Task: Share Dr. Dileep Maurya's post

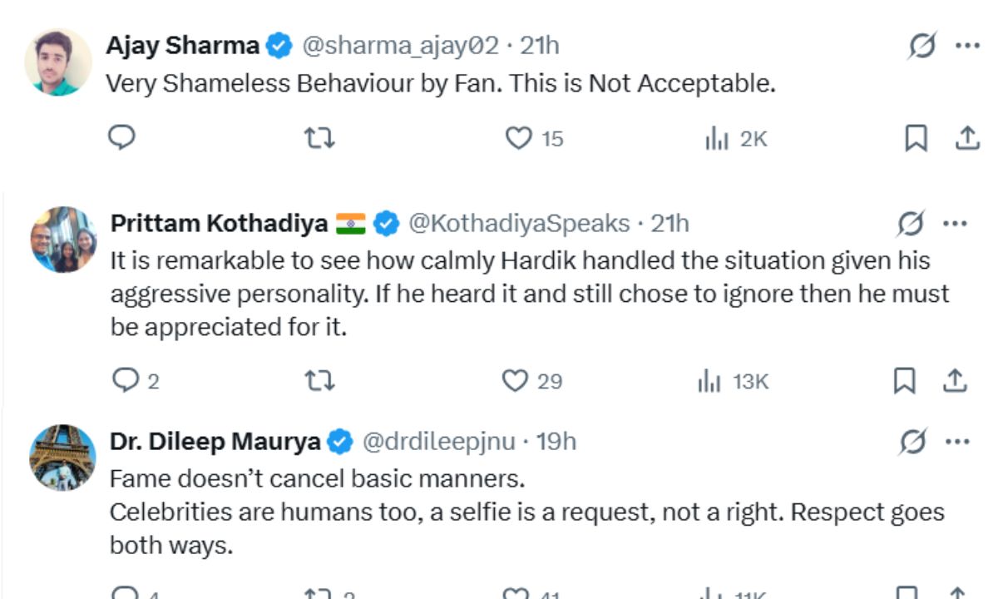Action: pyautogui.click(x=955, y=593)
